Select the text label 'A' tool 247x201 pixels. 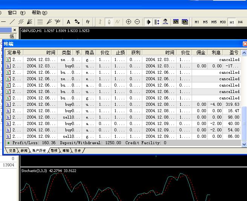pos(69,22)
